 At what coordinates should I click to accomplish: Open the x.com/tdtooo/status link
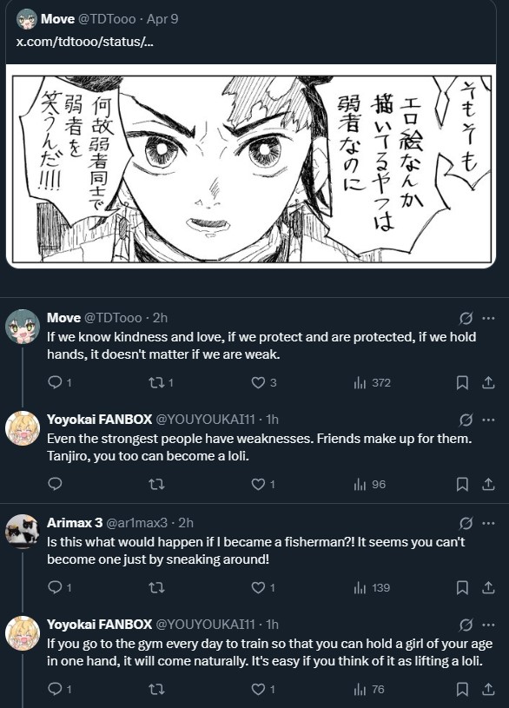tap(84, 42)
